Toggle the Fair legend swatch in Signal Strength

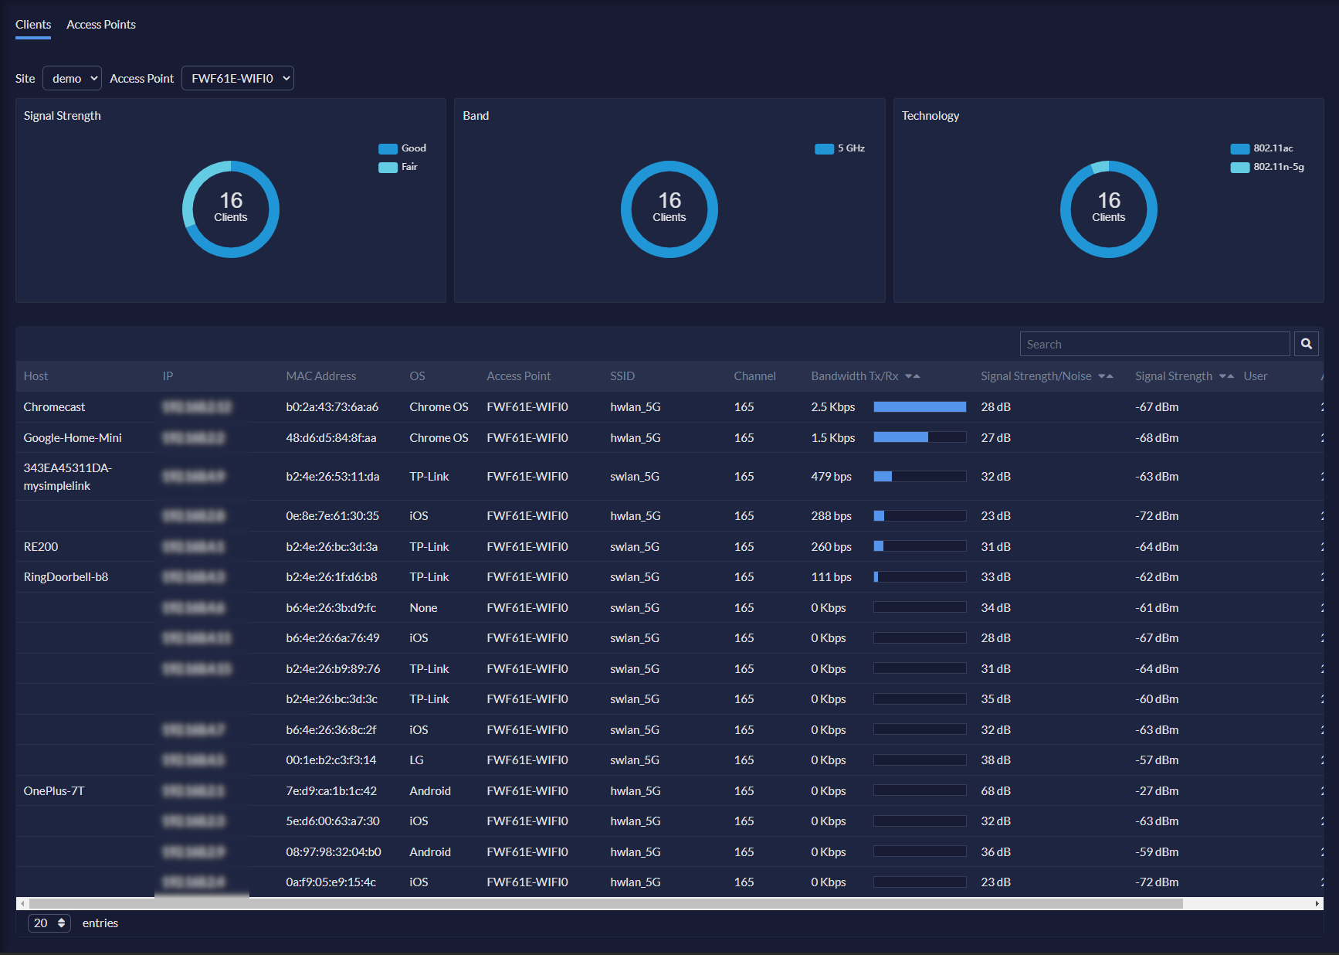point(388,167)
